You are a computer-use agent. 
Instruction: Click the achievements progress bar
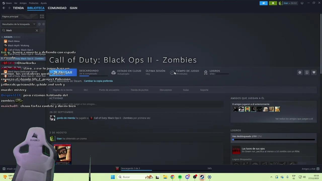point(273,140)
